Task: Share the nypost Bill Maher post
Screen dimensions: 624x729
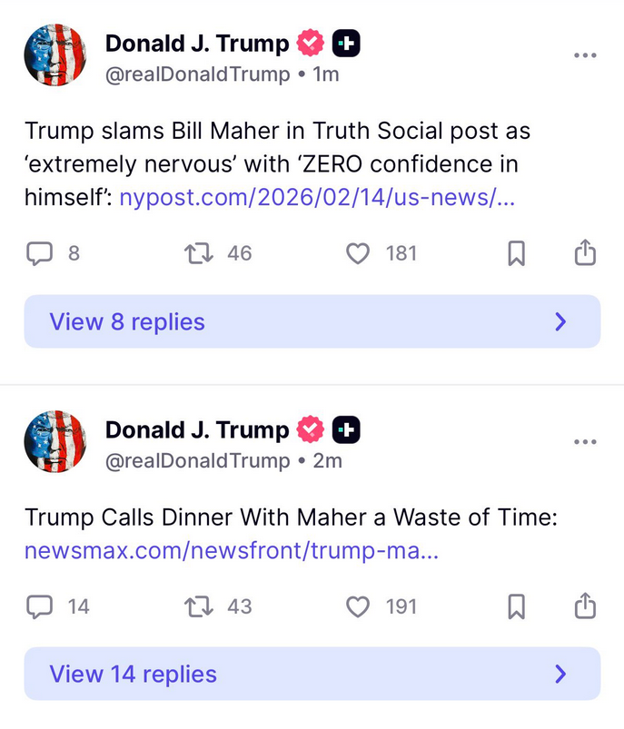Action: 586,253
